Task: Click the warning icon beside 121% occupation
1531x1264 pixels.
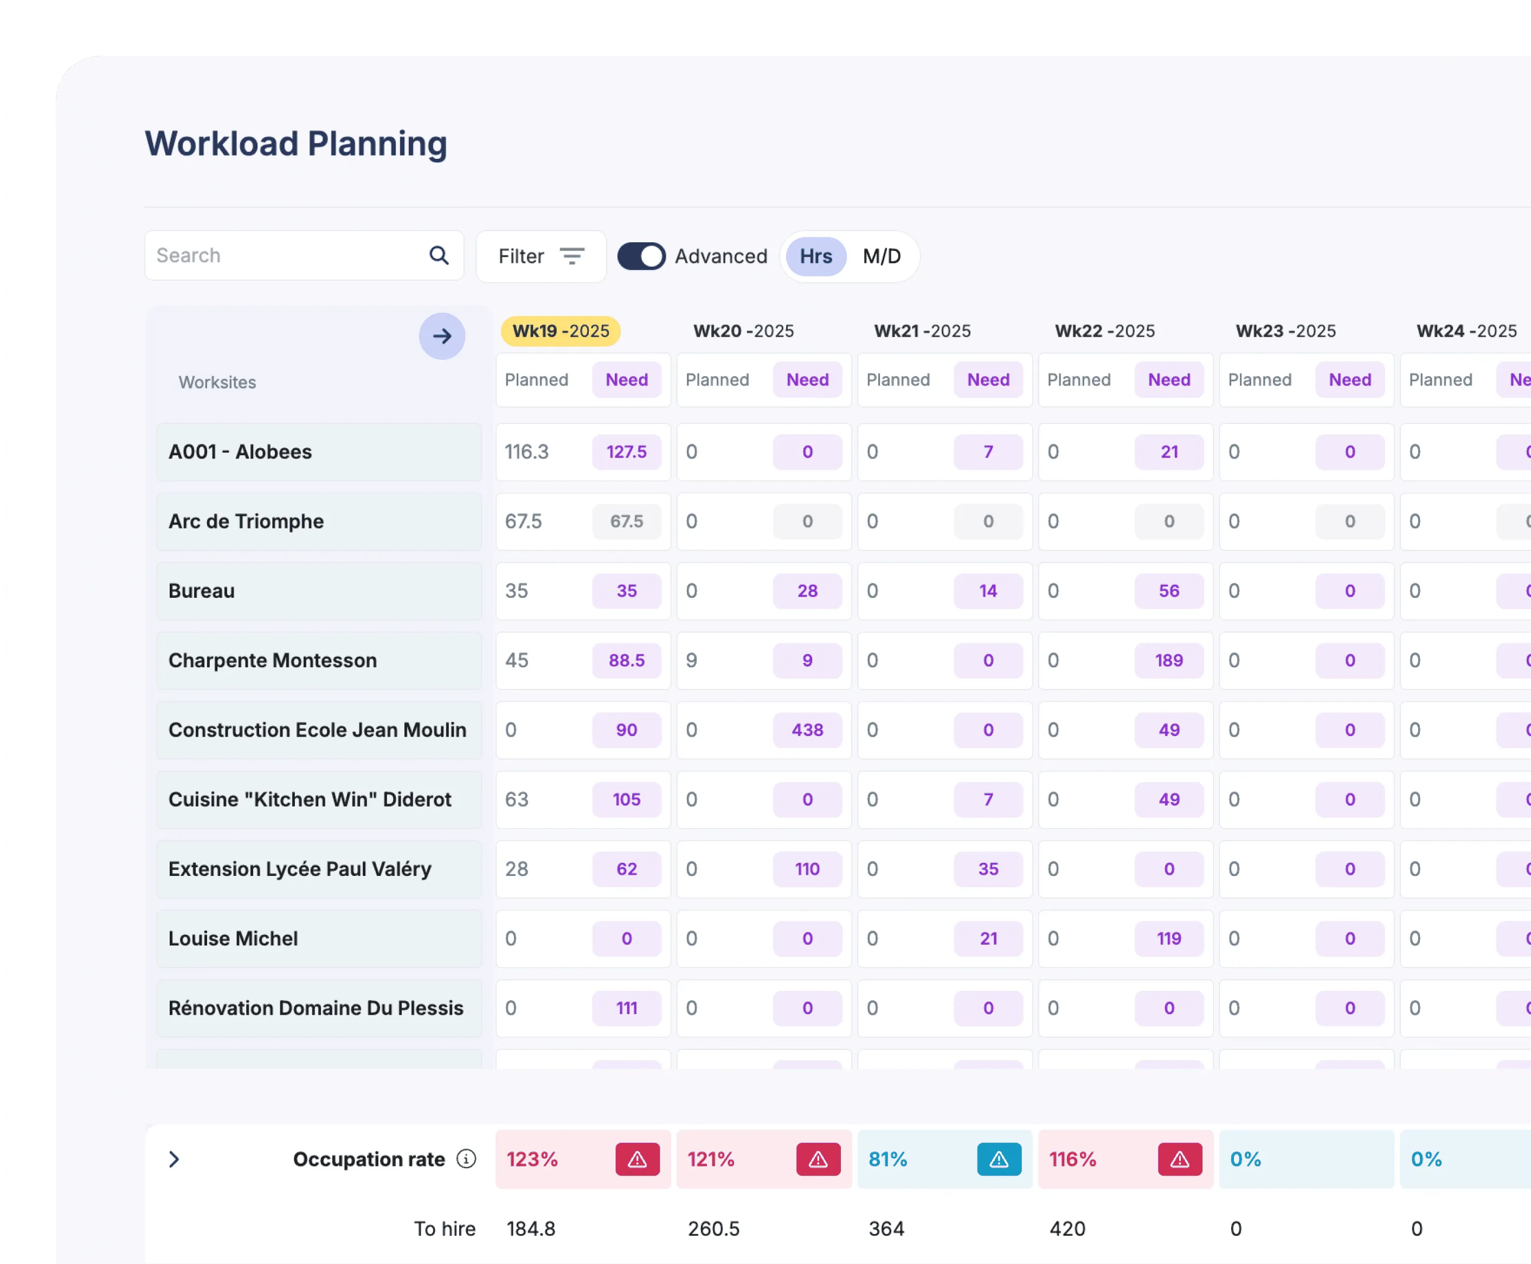Action: (819, 1159)
